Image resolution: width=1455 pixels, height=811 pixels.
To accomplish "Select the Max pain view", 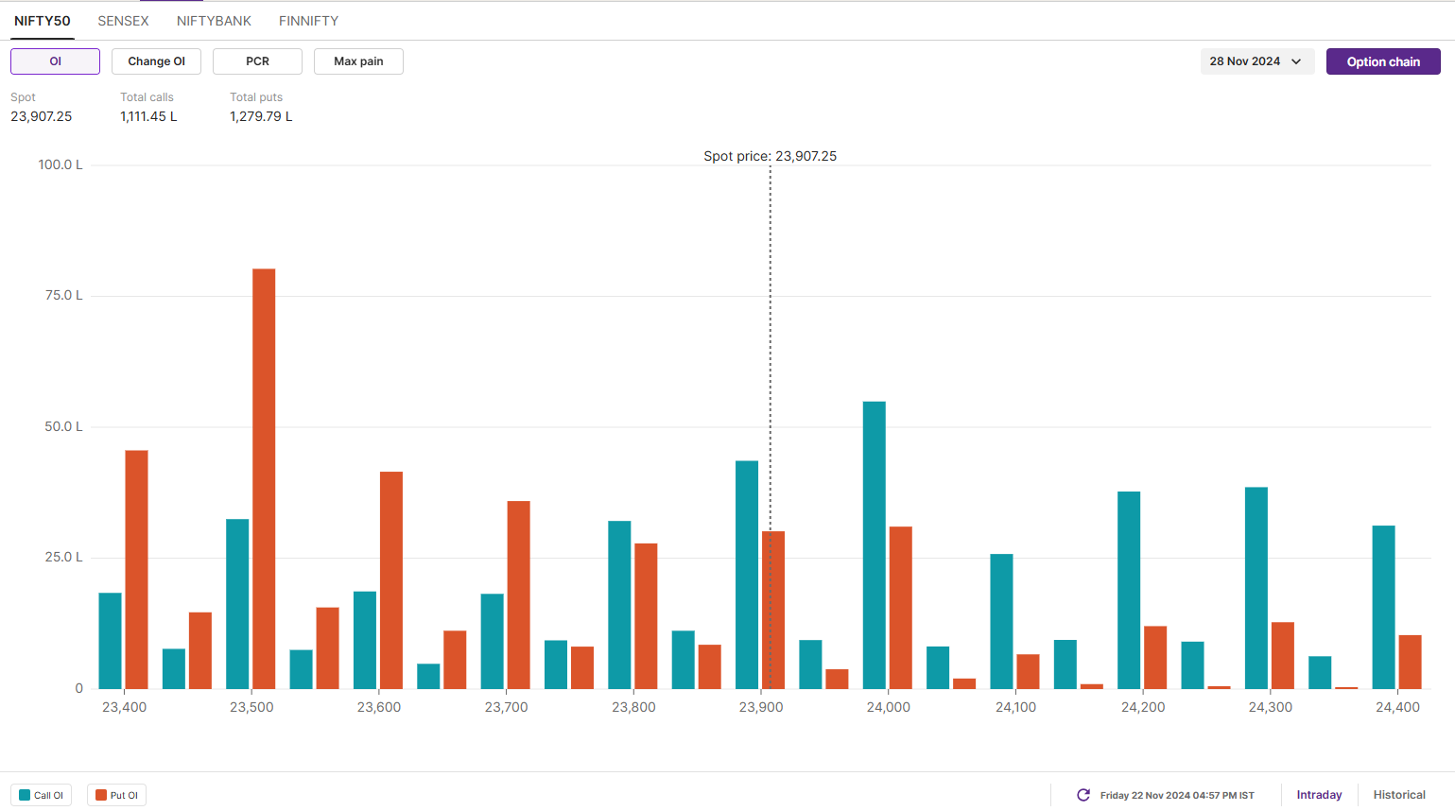I will coord(358,61).
